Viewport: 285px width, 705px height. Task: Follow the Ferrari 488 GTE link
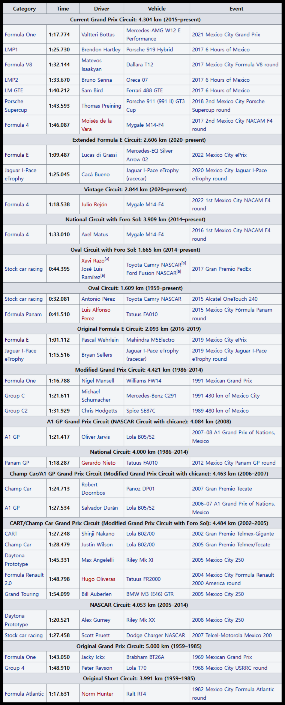pos(144,90)
